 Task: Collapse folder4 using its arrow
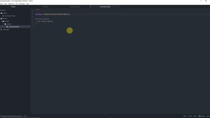point(3,24)
